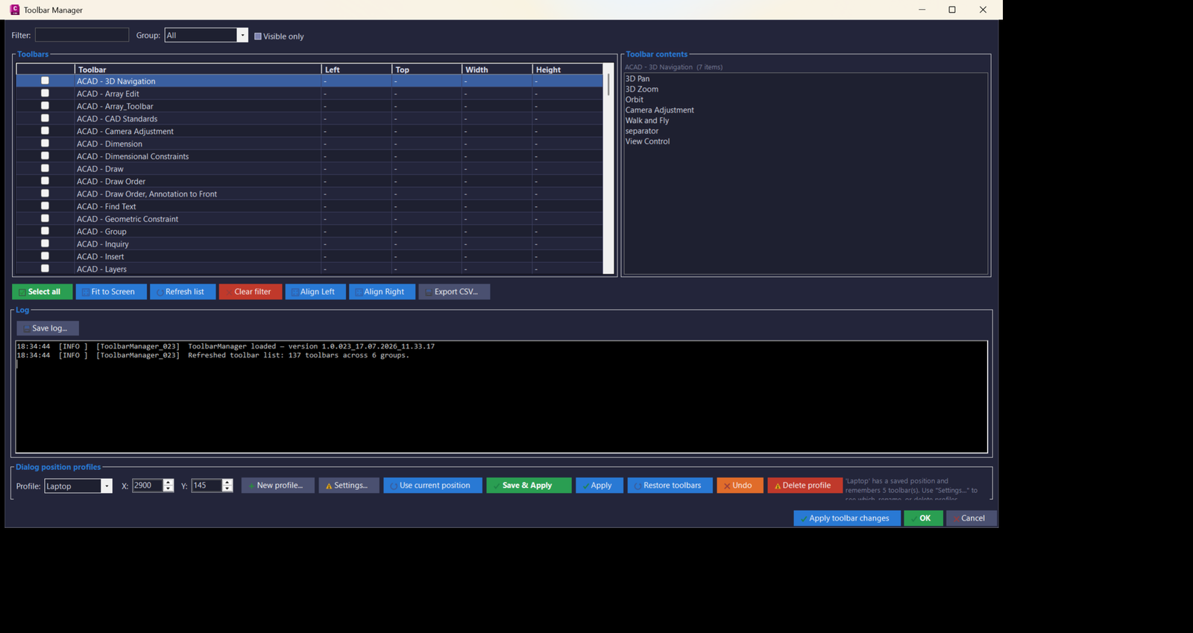Click Fit to Screen button
The height and width of the screenshot is (633, 1193).
tap(111, 292)
